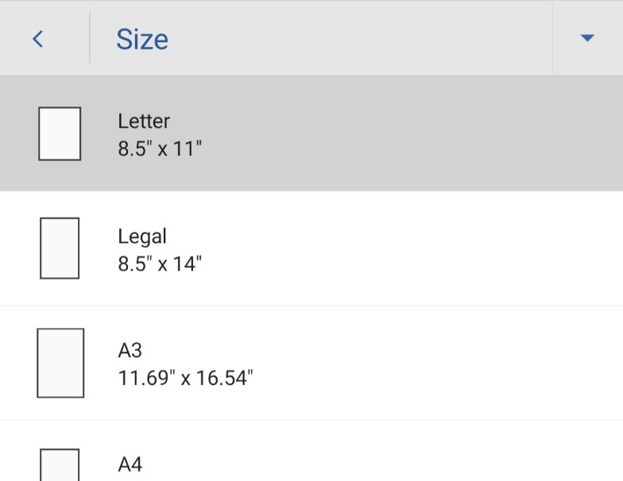This screenshot has height=481, width=623.
Task: Click empty space in the Legal row
Action: click(413, 248)
